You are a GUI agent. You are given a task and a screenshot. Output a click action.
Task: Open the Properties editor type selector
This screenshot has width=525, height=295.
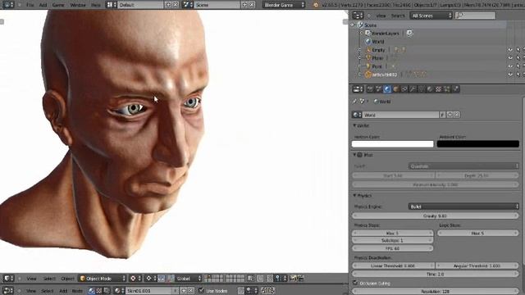pos(358,89)
